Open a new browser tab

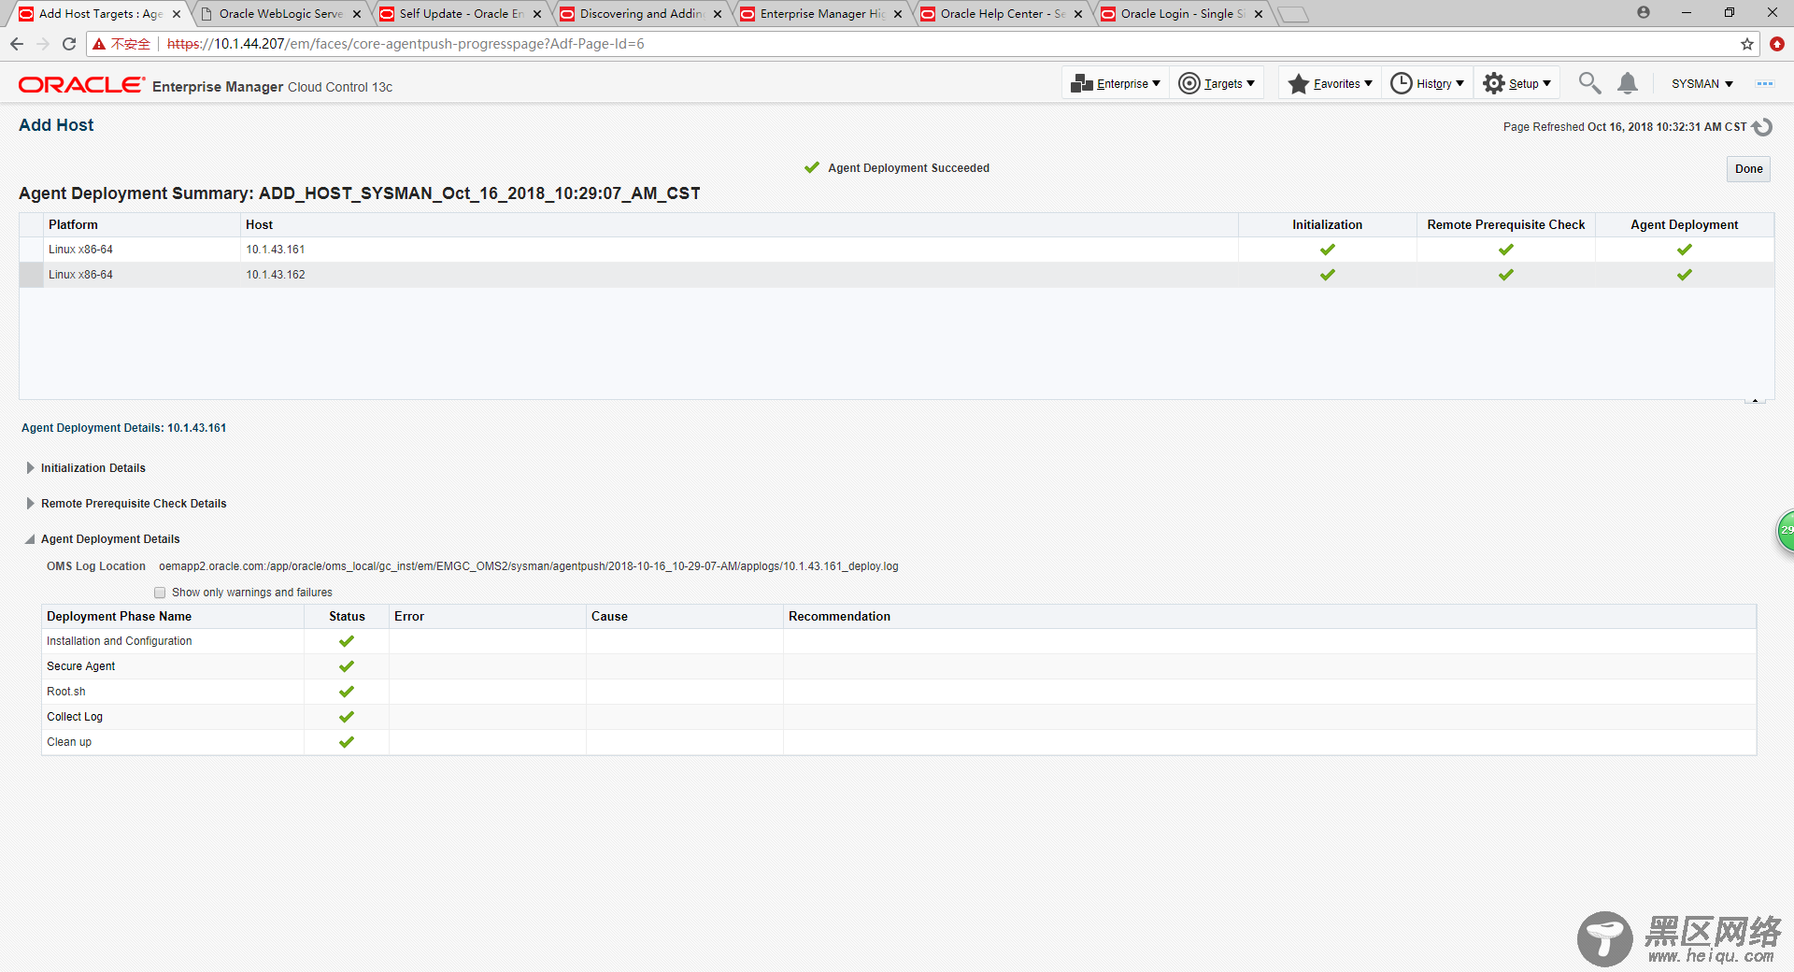point(1293,14)
